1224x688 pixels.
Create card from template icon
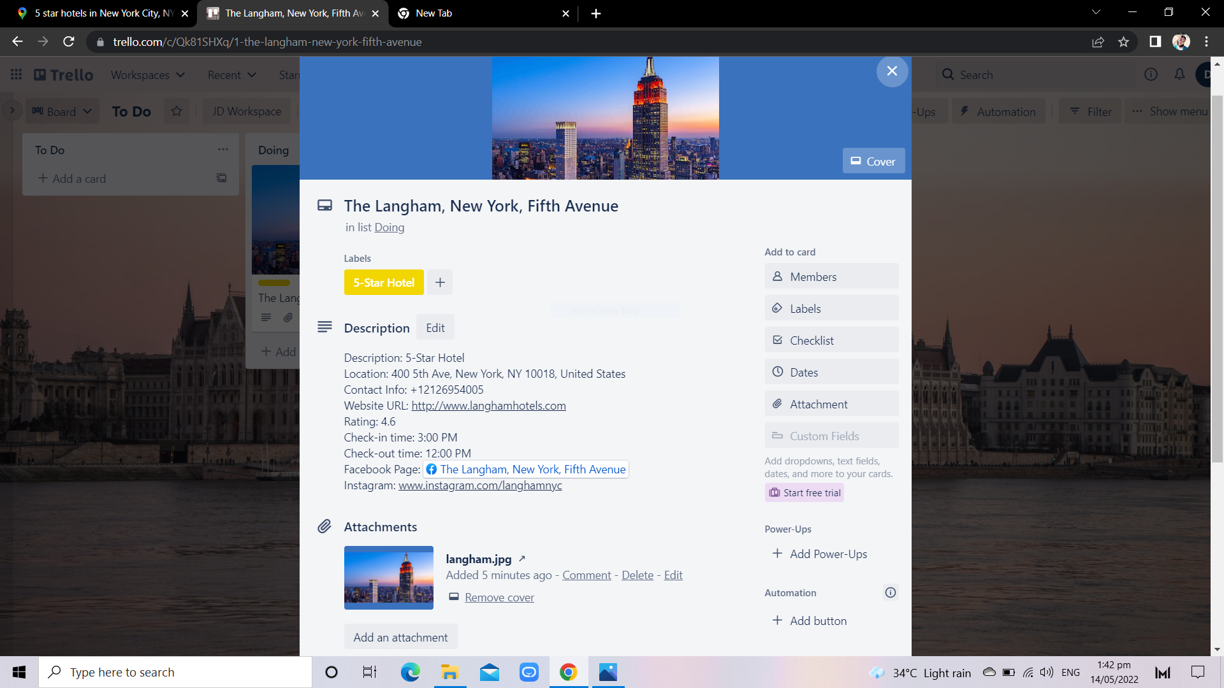coord(221,178)
